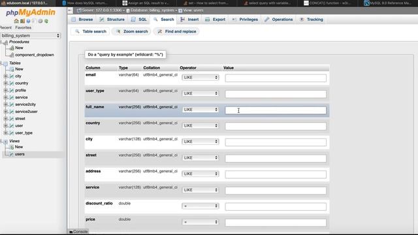The height and width of the screenshot is (235, 418).
Task: Click Database: billing_system breadcrumb
Action: click(152, 10)
